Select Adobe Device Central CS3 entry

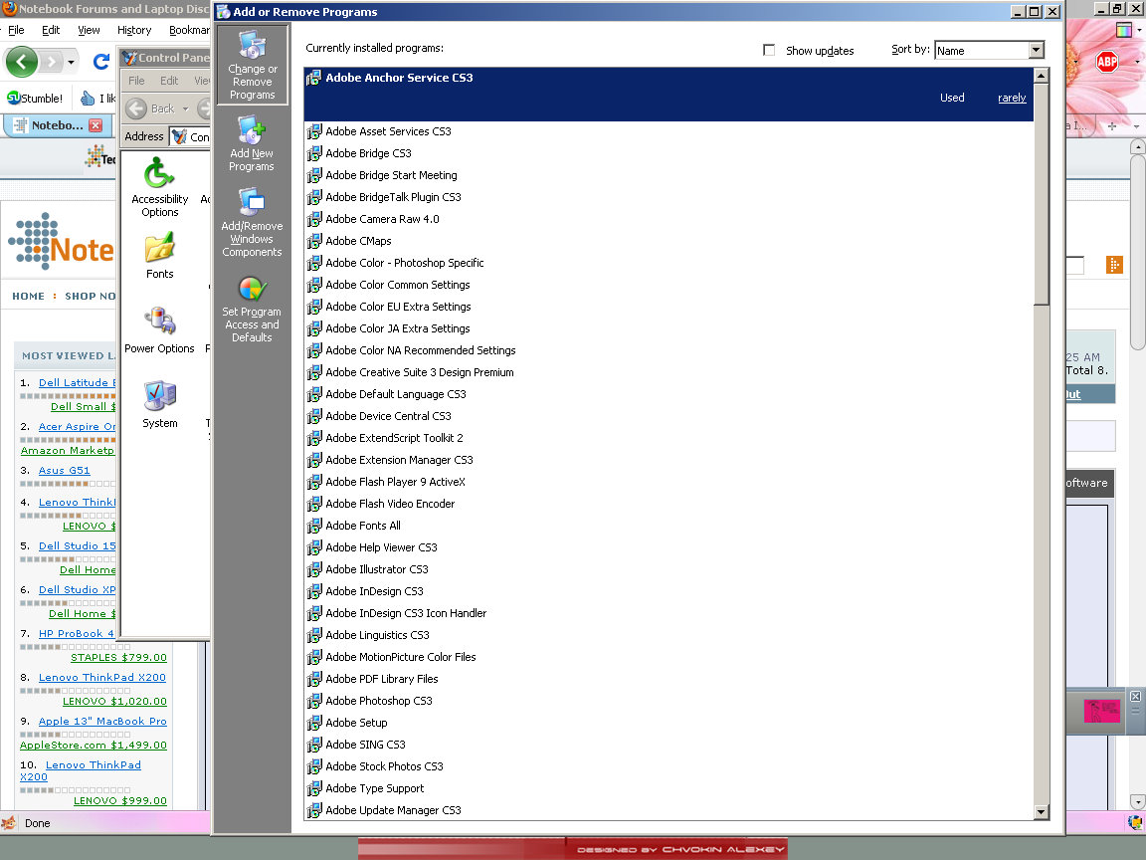[388, 417]
